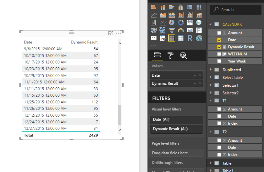Check Index under T1 table
The height and width of the screenshot is (172, 264).
pos(219,123)
